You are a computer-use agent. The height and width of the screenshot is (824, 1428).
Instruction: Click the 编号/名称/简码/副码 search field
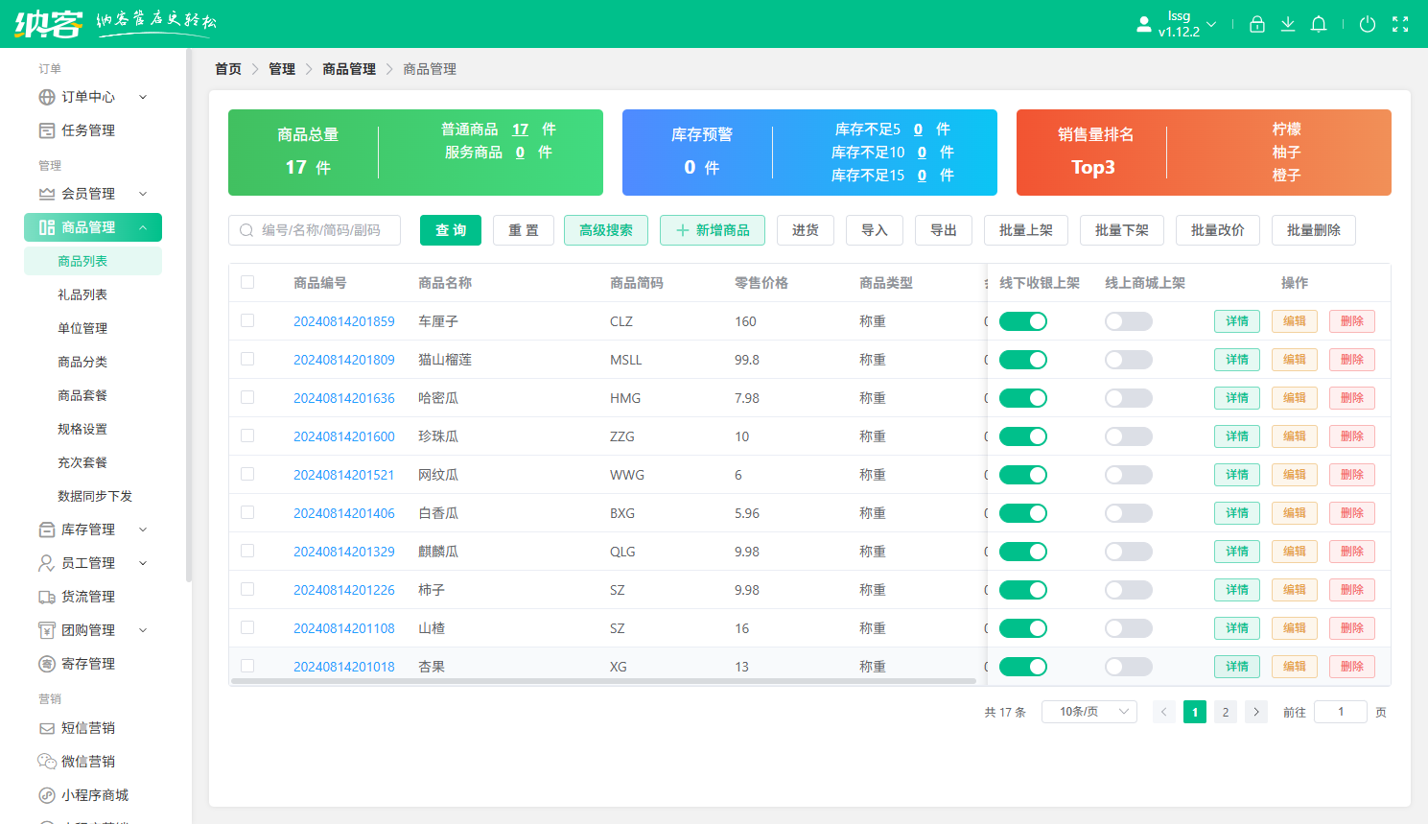coord(315,230)
